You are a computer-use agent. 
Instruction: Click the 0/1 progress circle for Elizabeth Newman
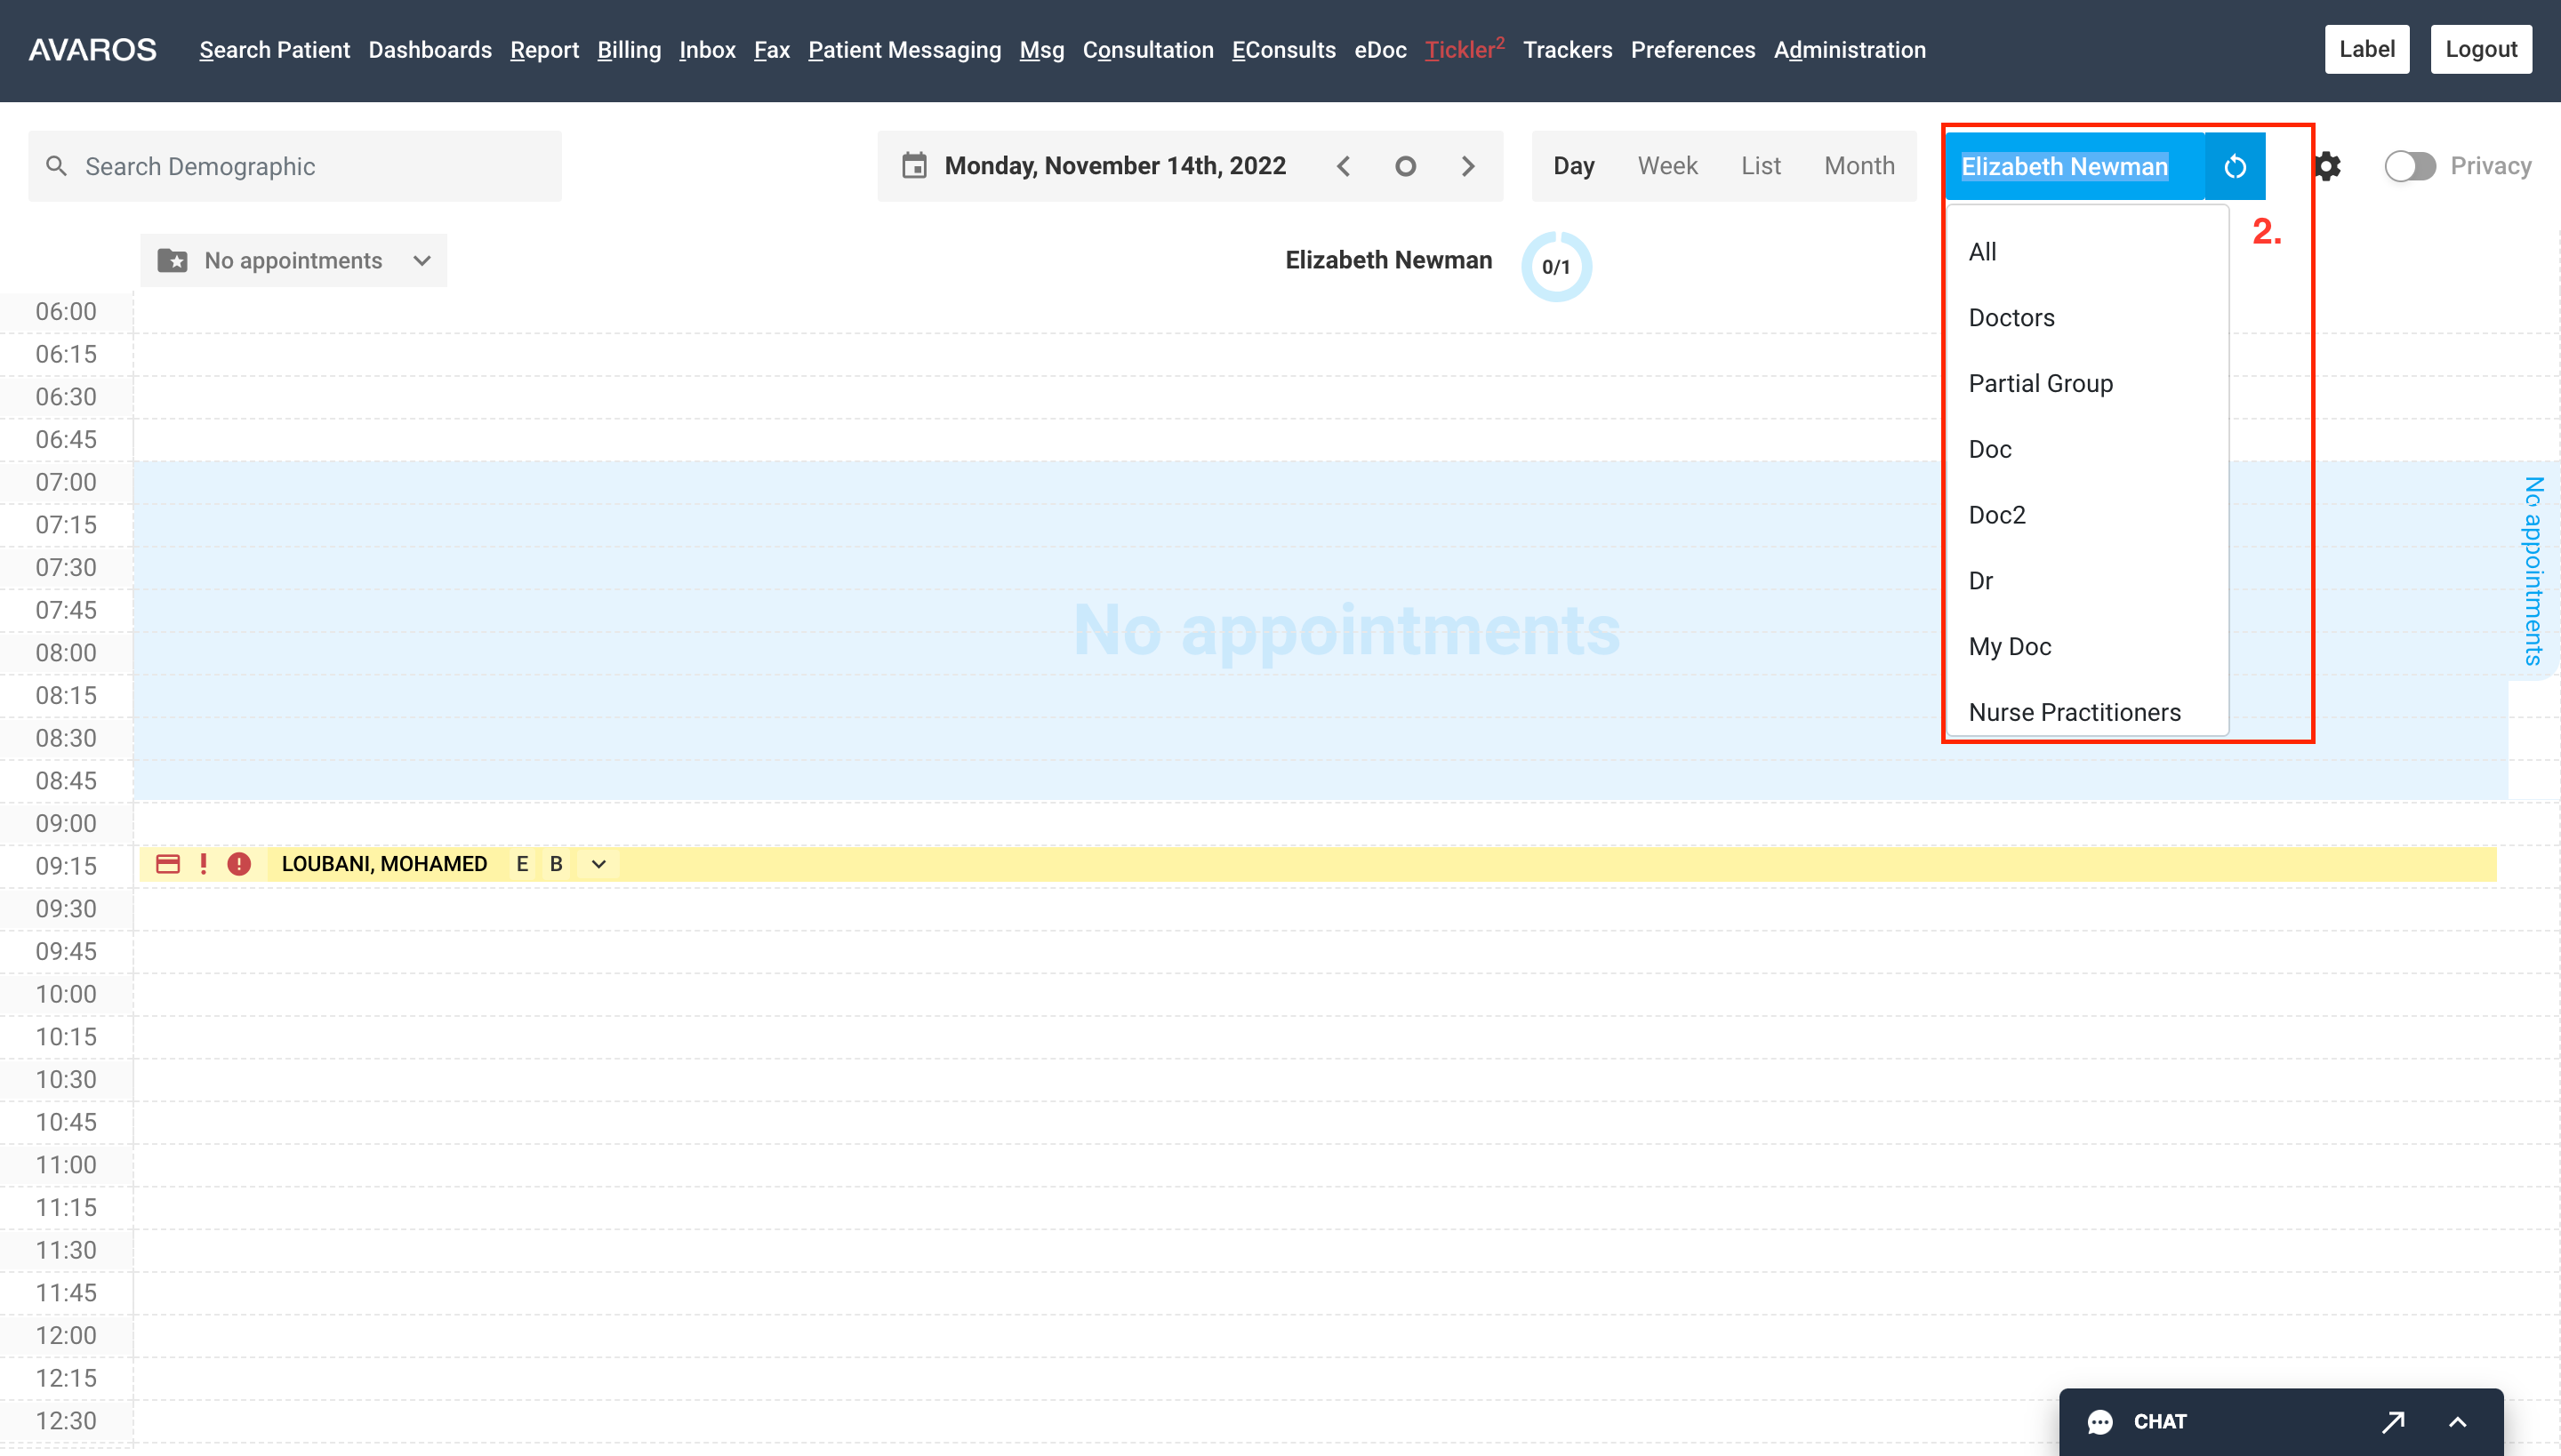click(x=1554, y=266)
